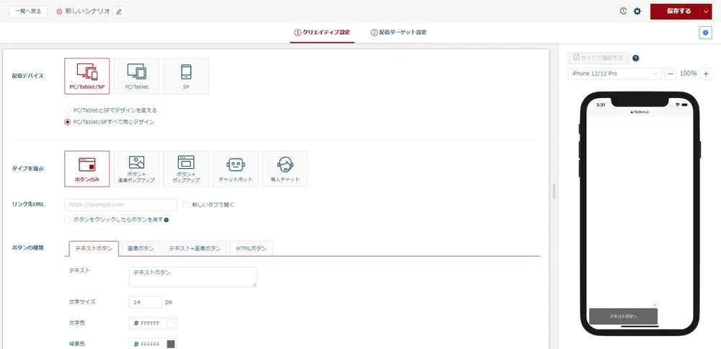Open the history clock icon
The height and width of the screenshot is (349, 721).
click(x=624, y=12)
